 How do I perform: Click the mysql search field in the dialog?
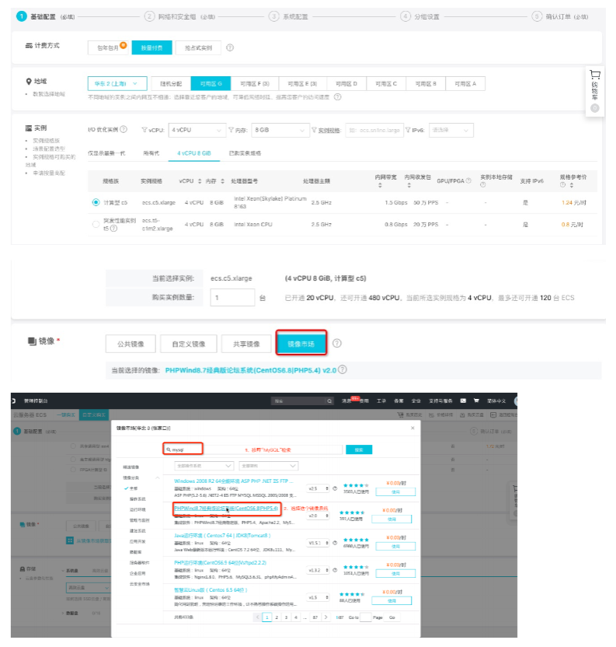[x=252, y=449]
